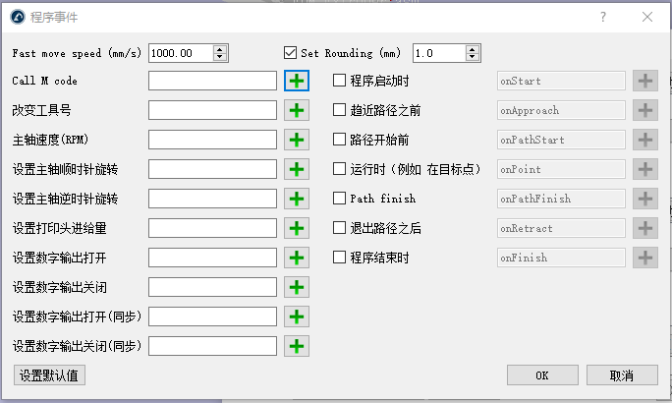The height and width of the screenshot is (403, 672).
Task: Enable the Path finish checkbox
Action: point(339,199)
